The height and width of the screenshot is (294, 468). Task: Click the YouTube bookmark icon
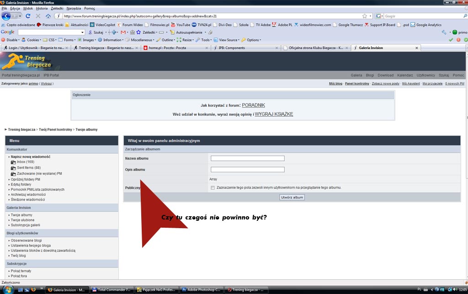173,25
